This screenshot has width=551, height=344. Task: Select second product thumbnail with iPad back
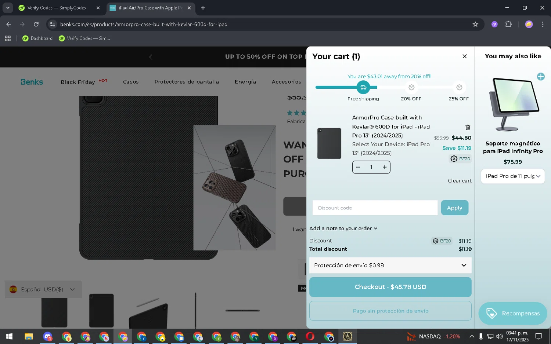click(101, 310)
